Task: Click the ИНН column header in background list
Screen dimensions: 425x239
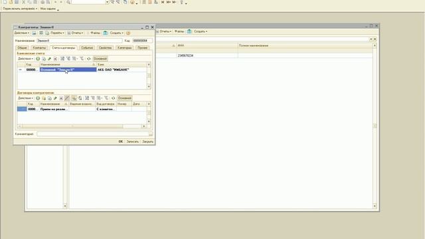Action: click(x=207, y=46)
